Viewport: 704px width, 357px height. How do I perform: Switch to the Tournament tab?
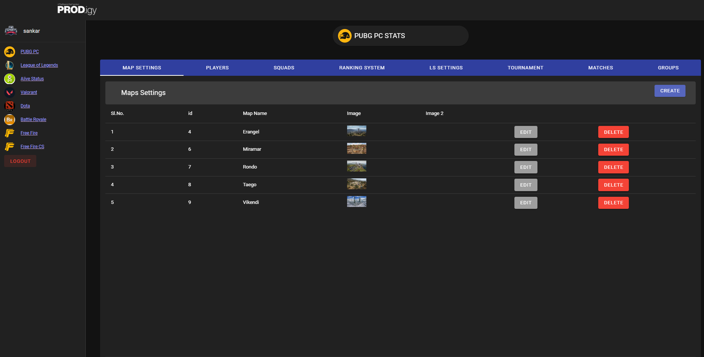(525, 67)
